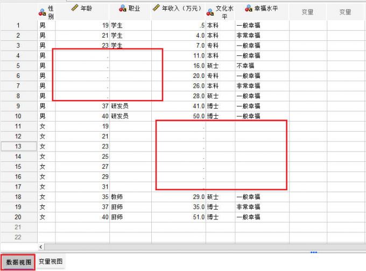Screen dimensions: 366x271
Task: Click the nominal icon of 职业 column
Action: click(x=123, y=9)
